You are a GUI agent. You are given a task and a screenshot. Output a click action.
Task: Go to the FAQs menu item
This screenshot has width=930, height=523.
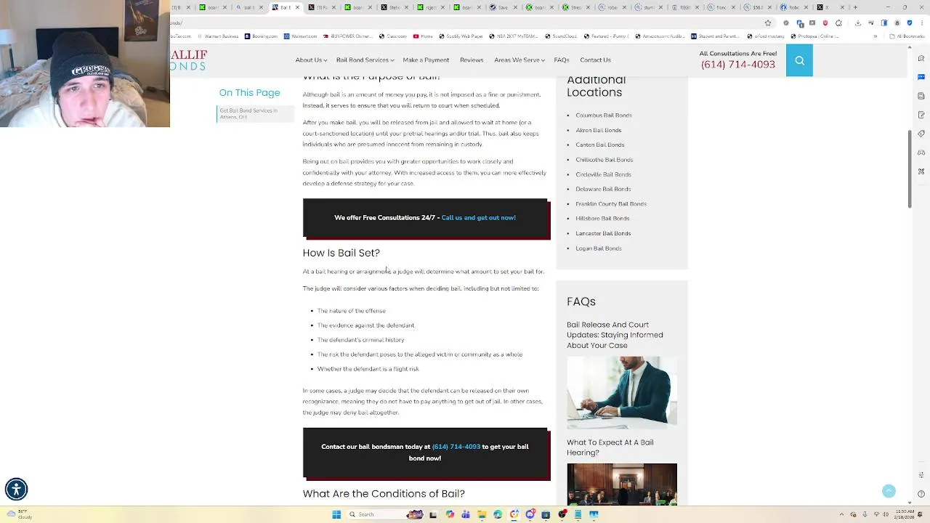562,60
